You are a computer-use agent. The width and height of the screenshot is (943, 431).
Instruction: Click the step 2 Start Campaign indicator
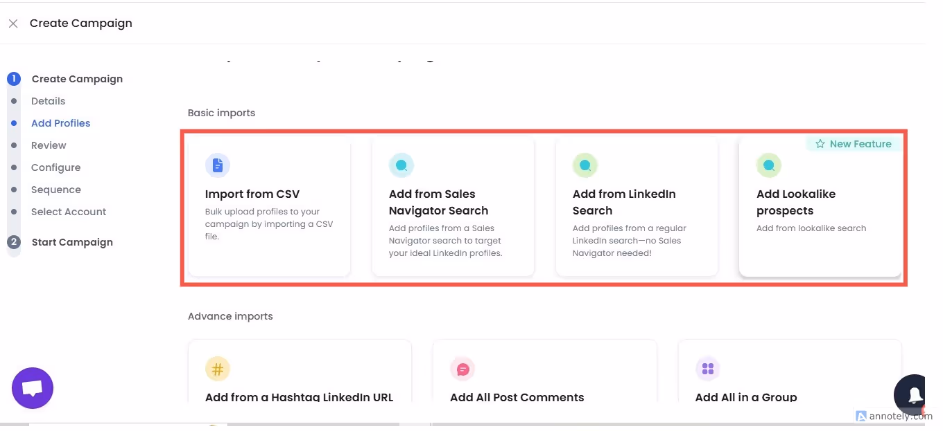(13, 242)
